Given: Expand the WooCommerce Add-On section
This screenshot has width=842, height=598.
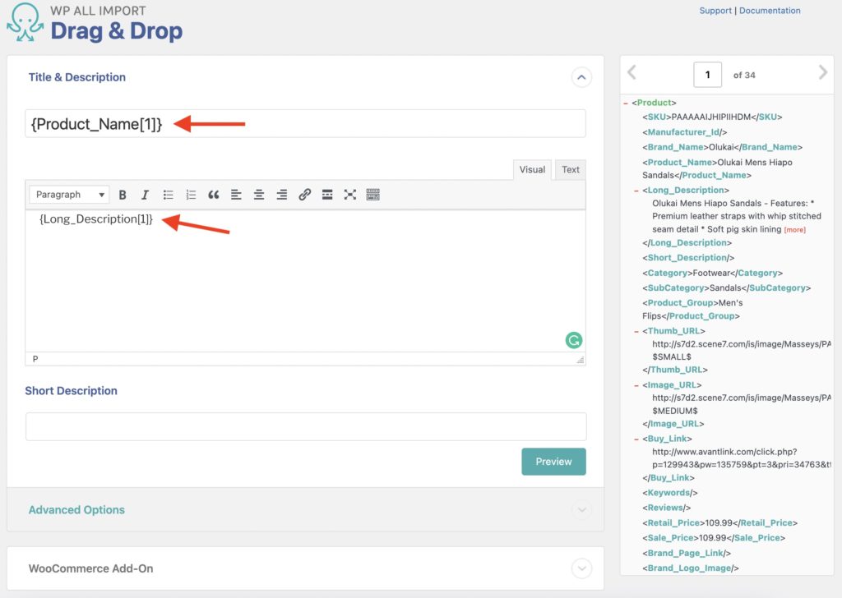Looking at the screenshot, I should click(581, 568).
